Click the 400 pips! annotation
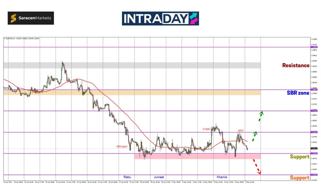Viewport: 321px width, 184px height. pyautogui.click(x=122, y=146)
